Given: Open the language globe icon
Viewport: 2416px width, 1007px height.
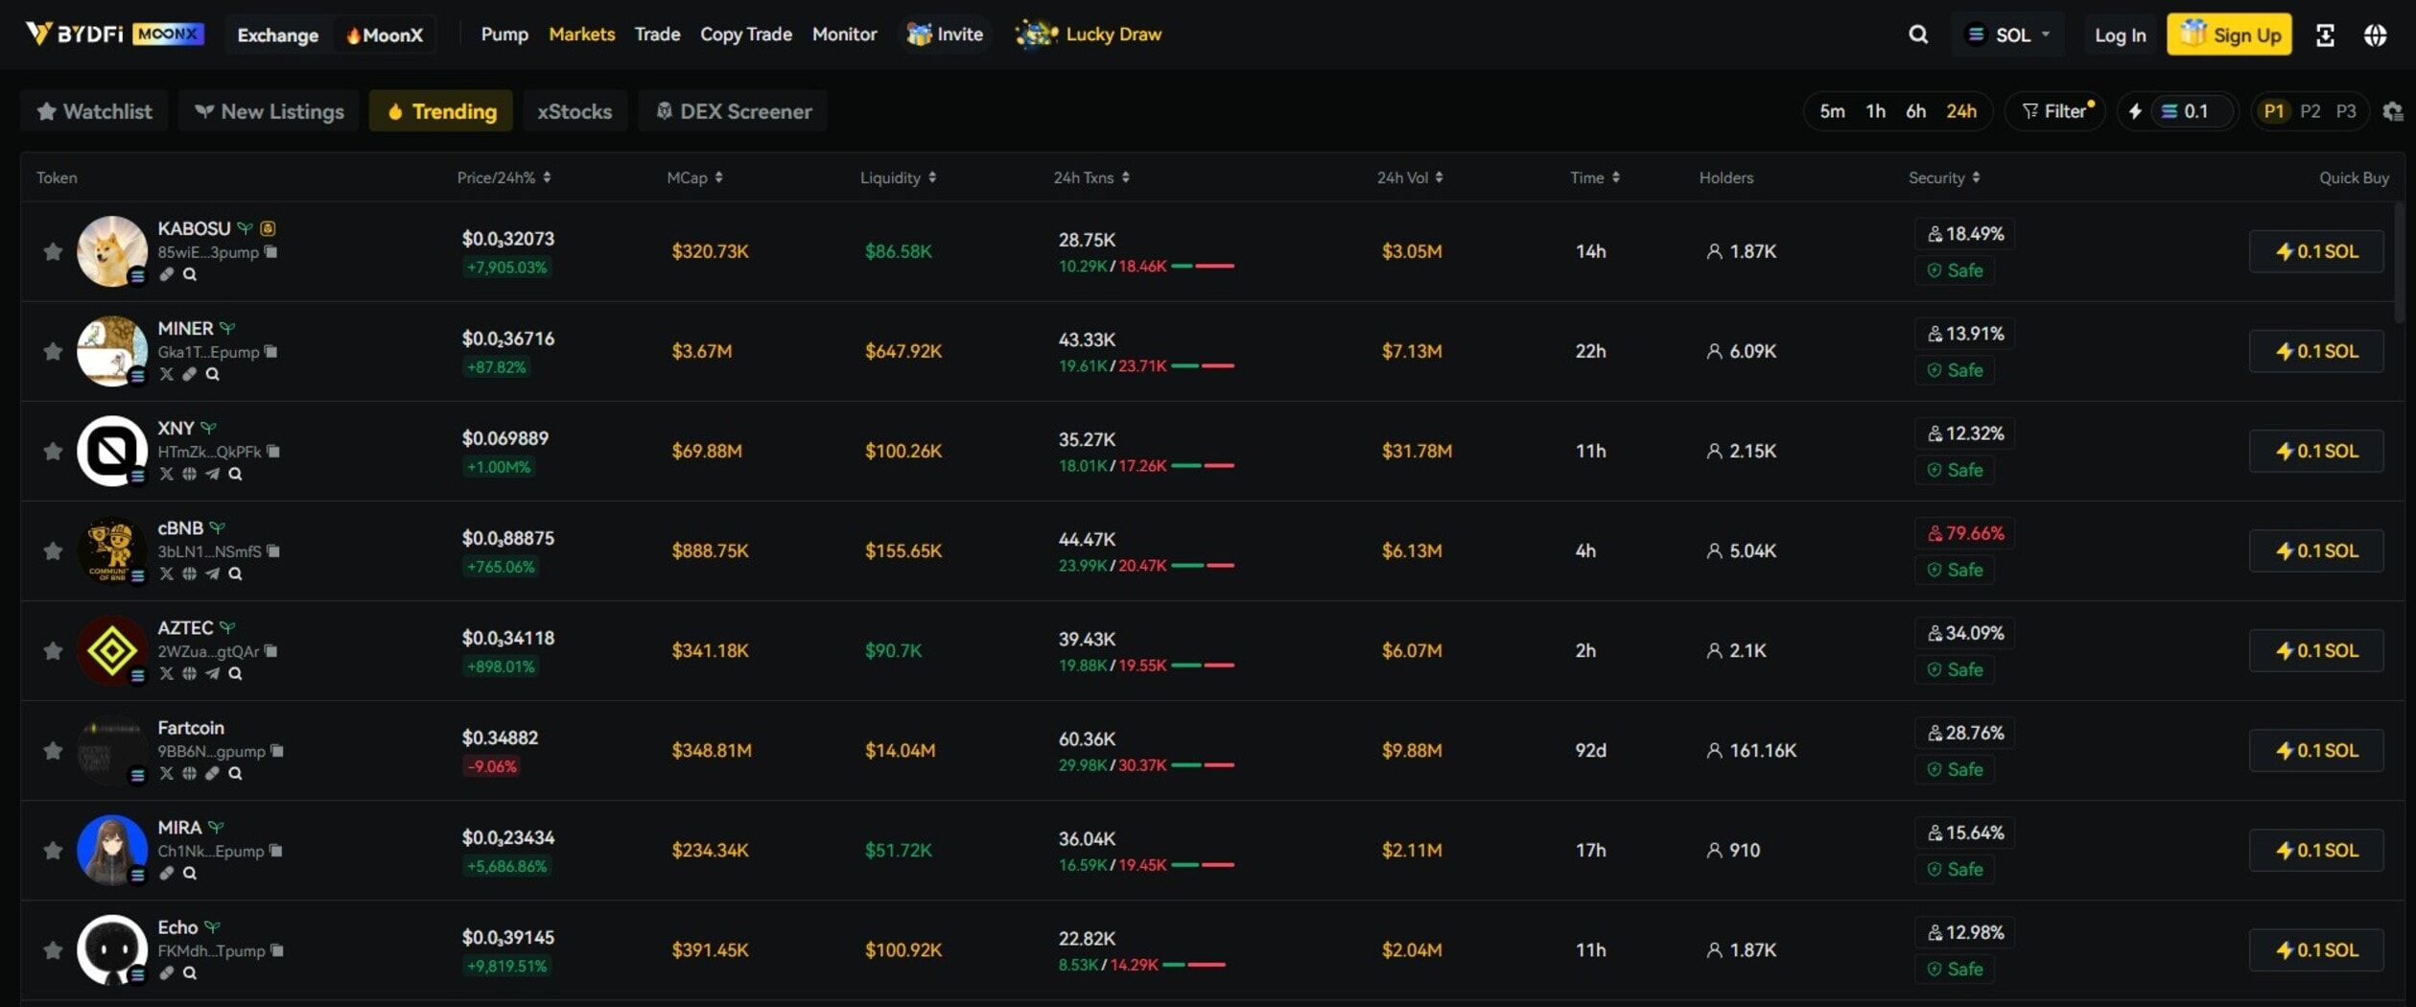Looking at the screenshot, I should [x=2375, y=35].
